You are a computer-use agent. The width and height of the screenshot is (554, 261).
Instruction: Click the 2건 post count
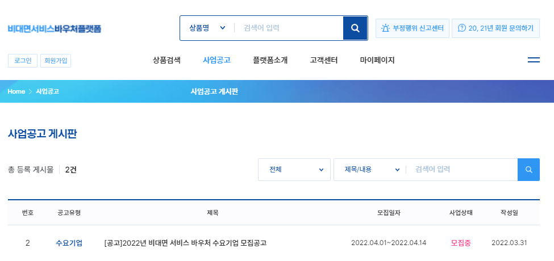[70, 170]
